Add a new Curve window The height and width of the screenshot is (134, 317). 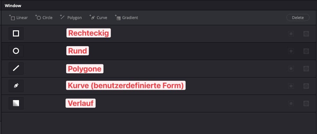98,18
